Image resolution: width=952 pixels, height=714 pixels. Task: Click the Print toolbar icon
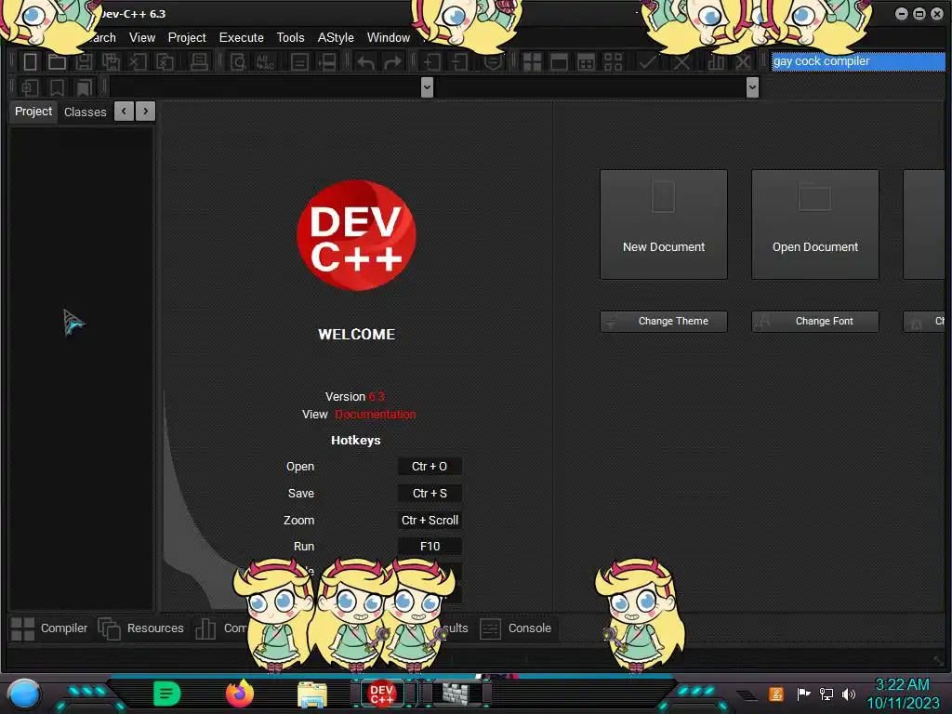coord(199,62)
